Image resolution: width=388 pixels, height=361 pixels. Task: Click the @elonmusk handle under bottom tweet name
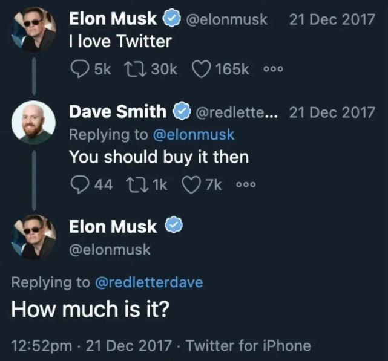[110, 249]
